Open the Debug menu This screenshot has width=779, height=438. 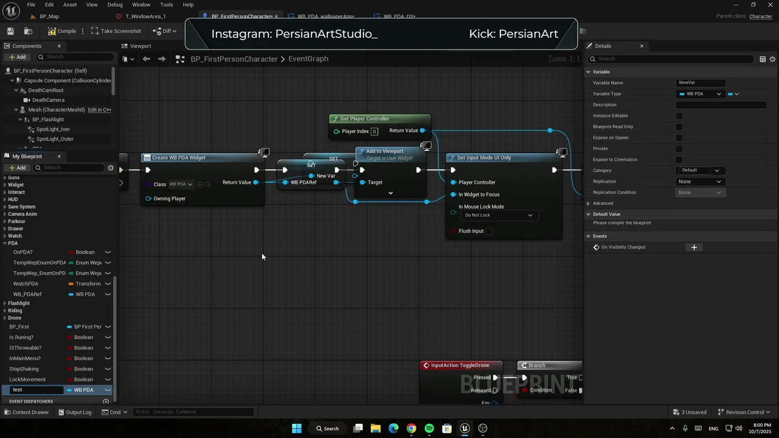point(115,5)
